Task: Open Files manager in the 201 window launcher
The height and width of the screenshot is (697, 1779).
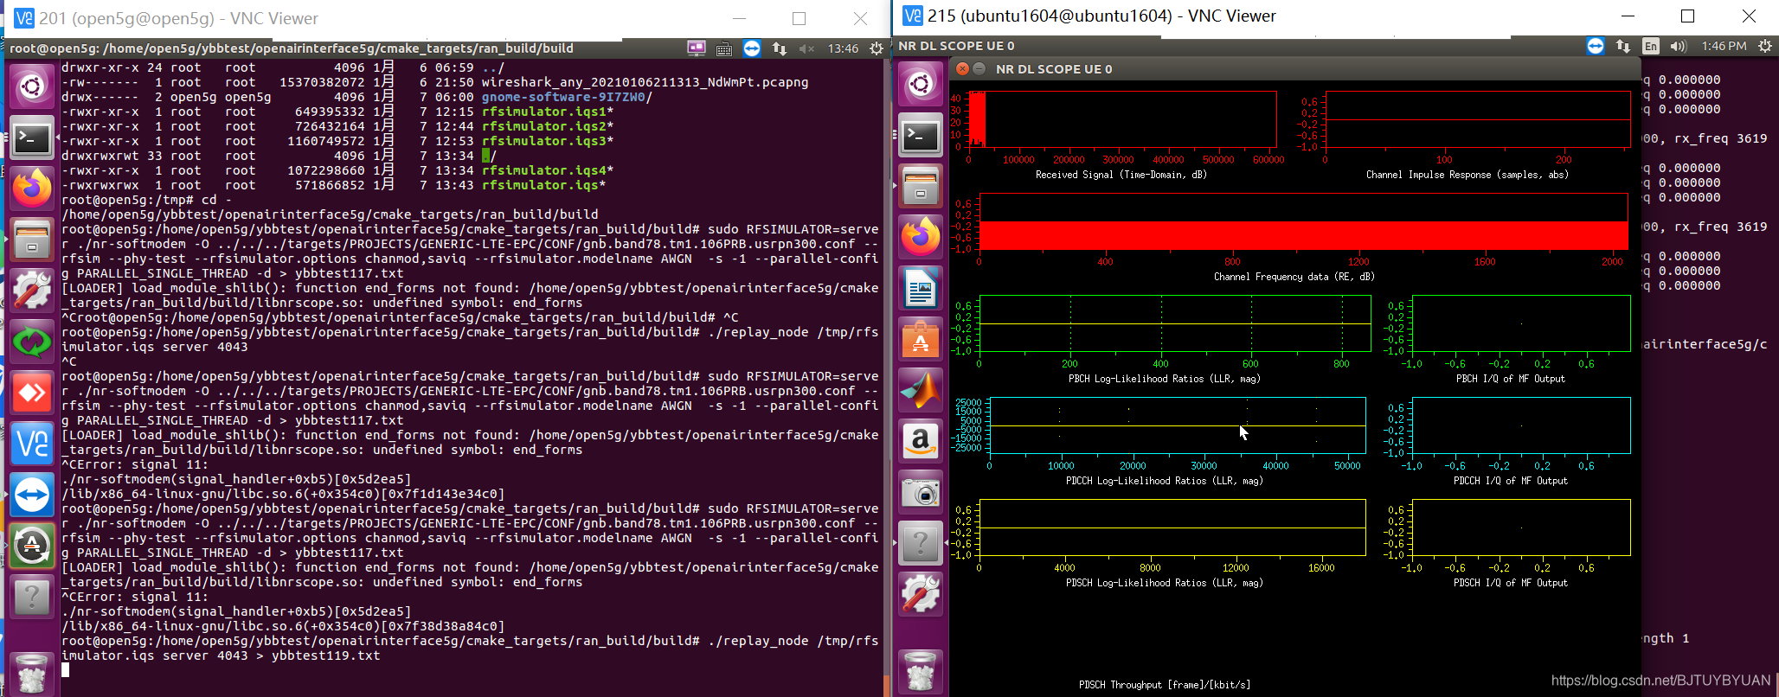Action: [x=32, y=240]
